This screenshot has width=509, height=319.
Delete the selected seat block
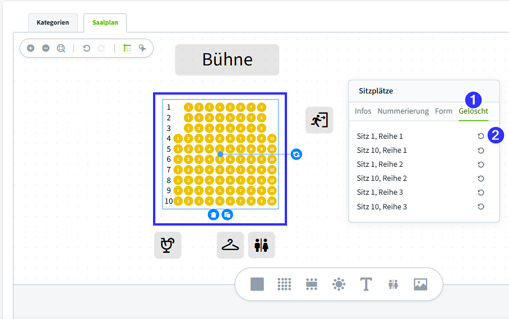[x=213, y=214]
